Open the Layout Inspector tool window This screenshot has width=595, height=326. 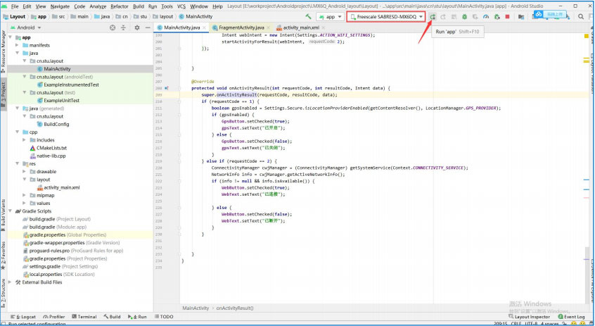[529, 317]
